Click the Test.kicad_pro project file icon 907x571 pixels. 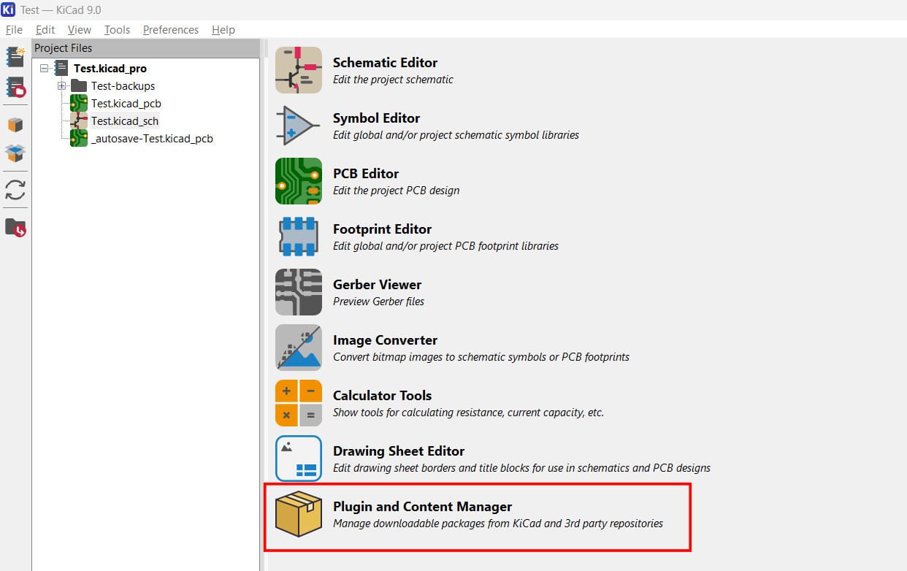pos(62,68)
